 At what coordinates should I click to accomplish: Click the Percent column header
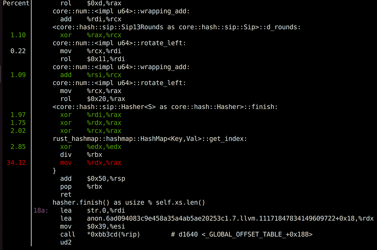pos(16,3)
